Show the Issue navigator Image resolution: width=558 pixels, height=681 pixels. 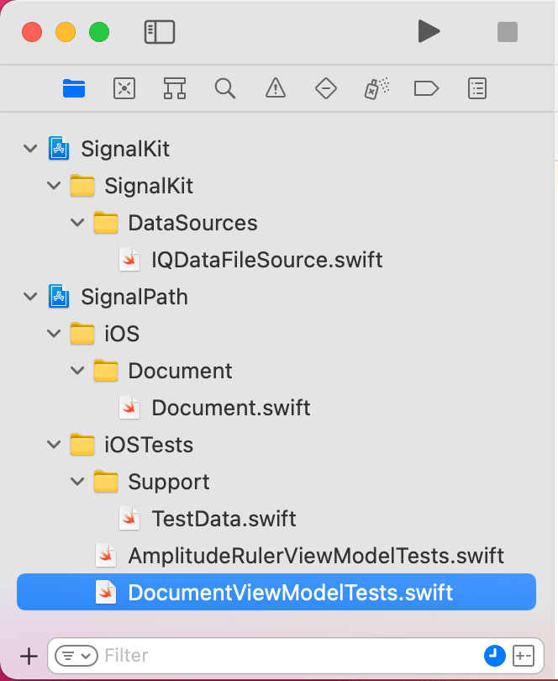pos(275,88)
